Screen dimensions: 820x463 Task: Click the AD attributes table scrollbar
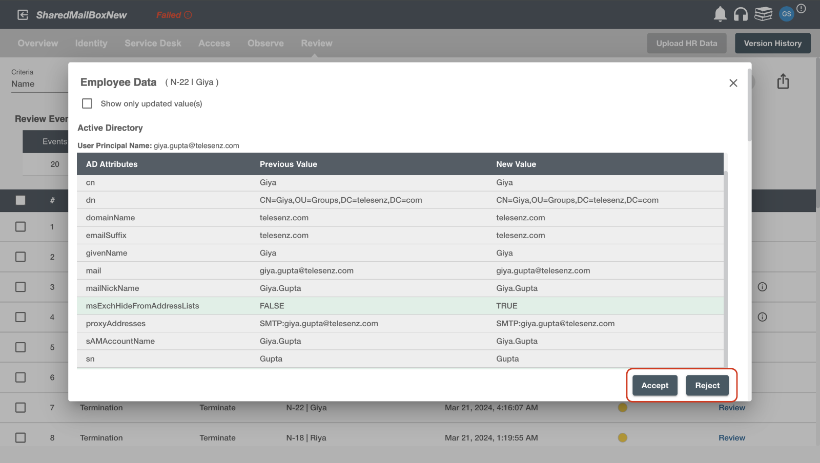(x=726, y=269)
